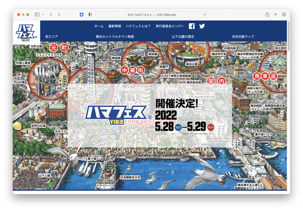Open the ホーム menu item
Screen dimensions: 303x211
pos(99,26)
